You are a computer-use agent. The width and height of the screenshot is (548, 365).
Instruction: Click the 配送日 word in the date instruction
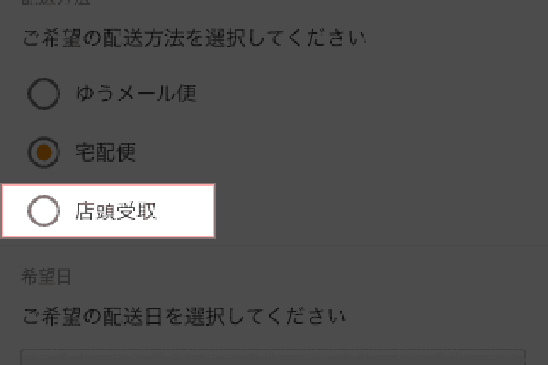click(132, 316)
